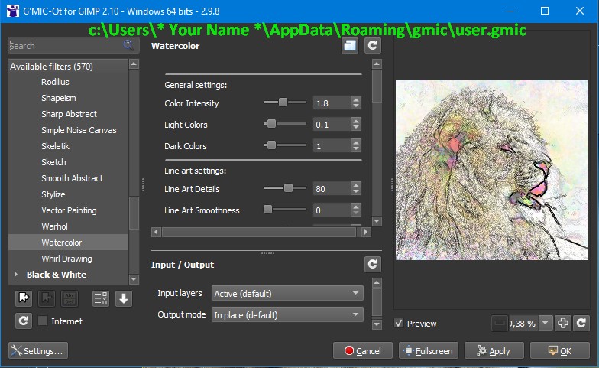Image resolution: width=599 pixels, height=368 pixels.
Task: Open the Settings... dialog
Action: [38, 350]
